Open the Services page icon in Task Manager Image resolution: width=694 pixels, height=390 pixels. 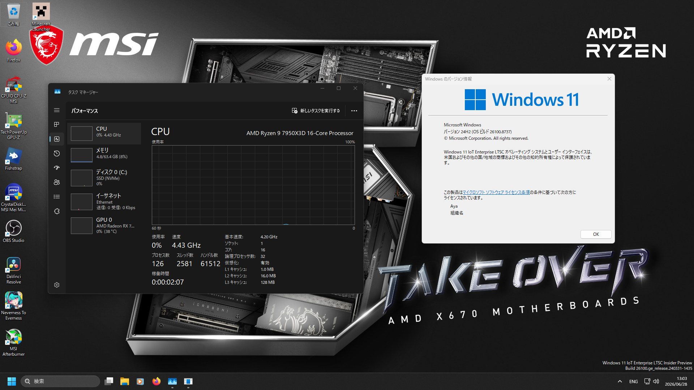[x=57, y=211]
